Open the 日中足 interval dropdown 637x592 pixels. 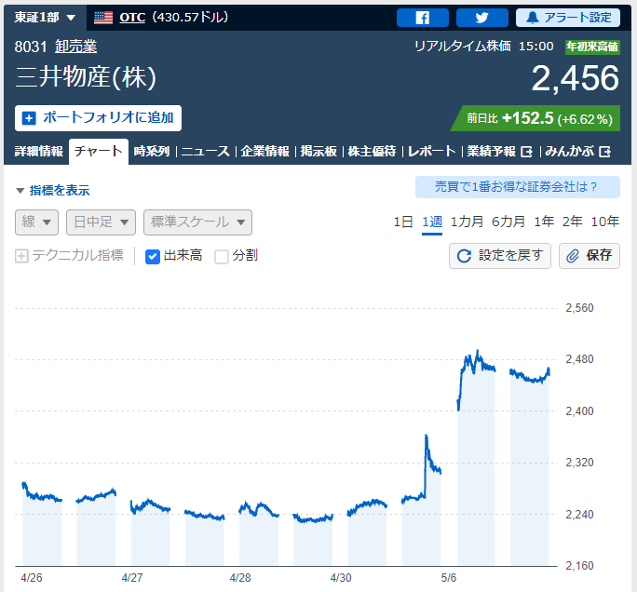pyautogui.click(x=101, y=222)
